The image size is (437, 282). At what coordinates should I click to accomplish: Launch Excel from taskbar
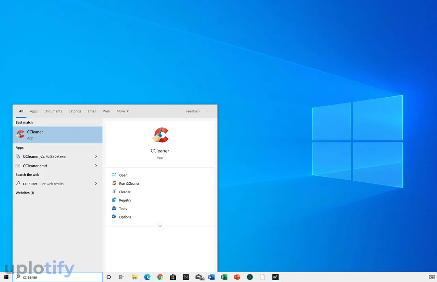click(224, 277)
